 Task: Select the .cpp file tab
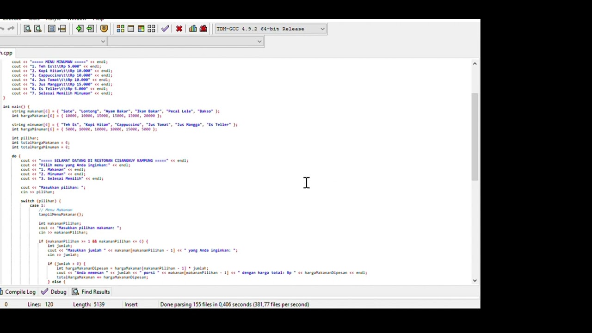click(6, 53)
